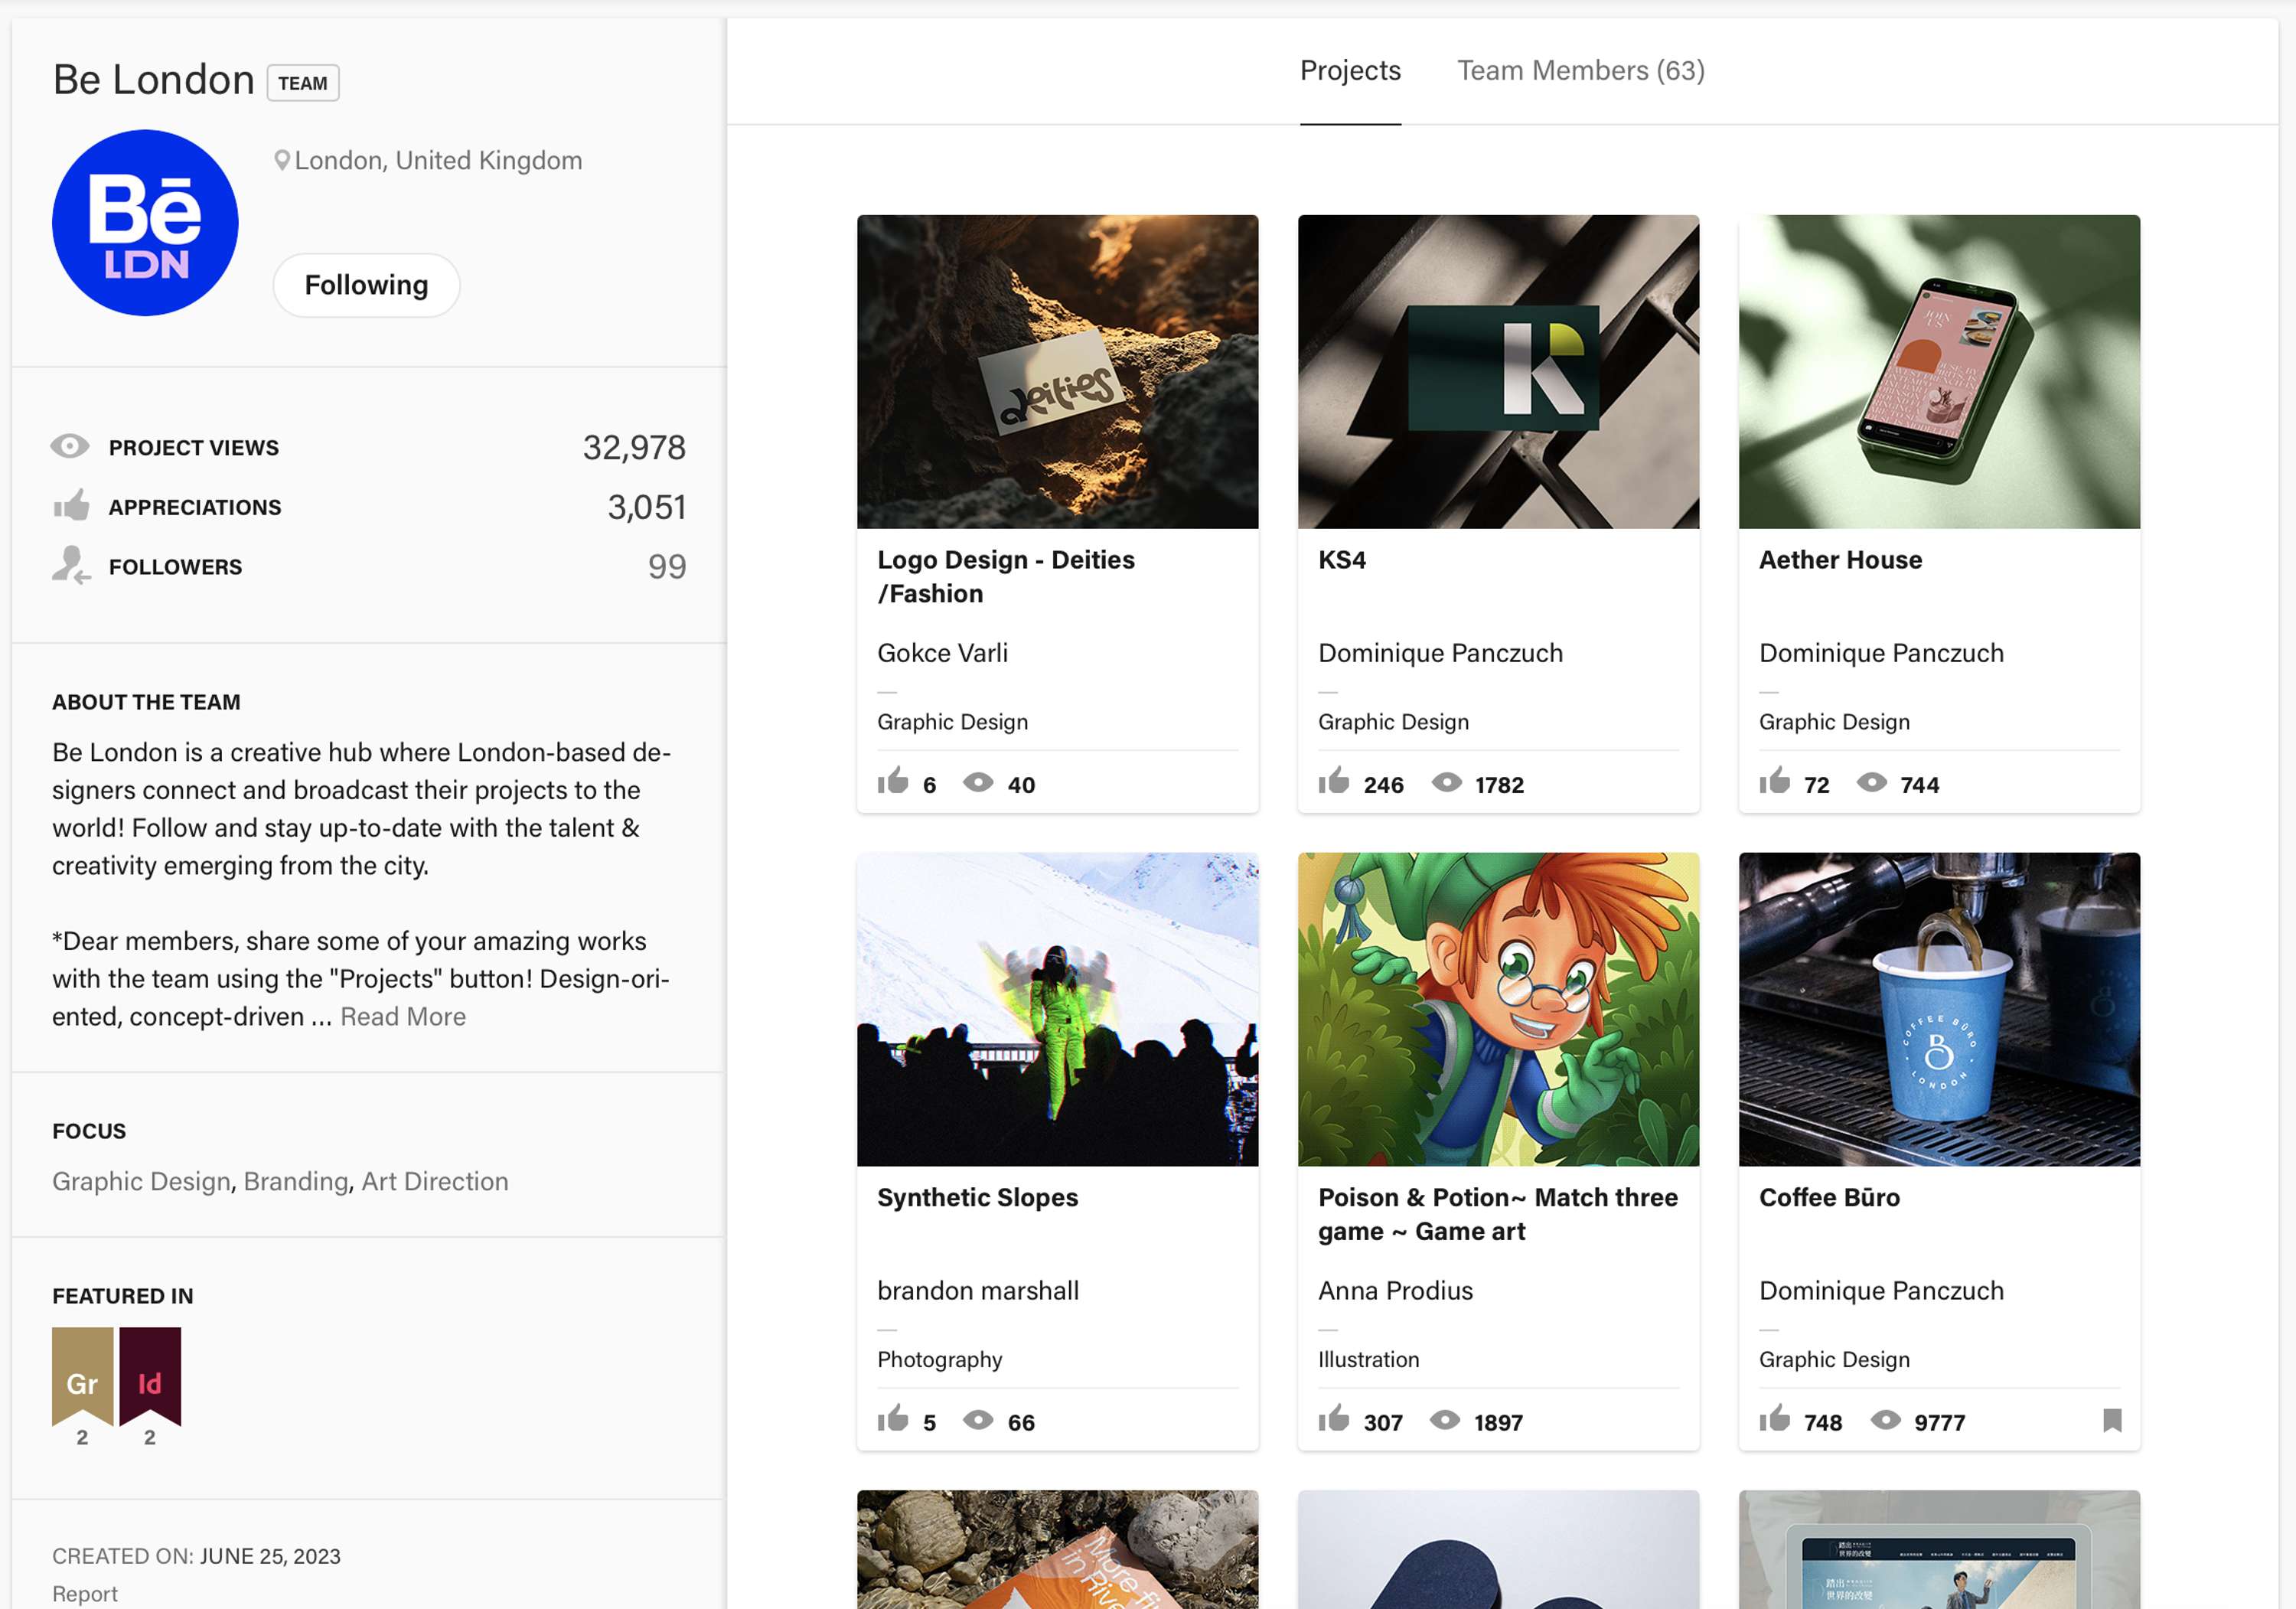The width and height of the screenshot is (2296, 1609).
Task: Click the Be LDN team avatar logo
Action: coord(145,223)
